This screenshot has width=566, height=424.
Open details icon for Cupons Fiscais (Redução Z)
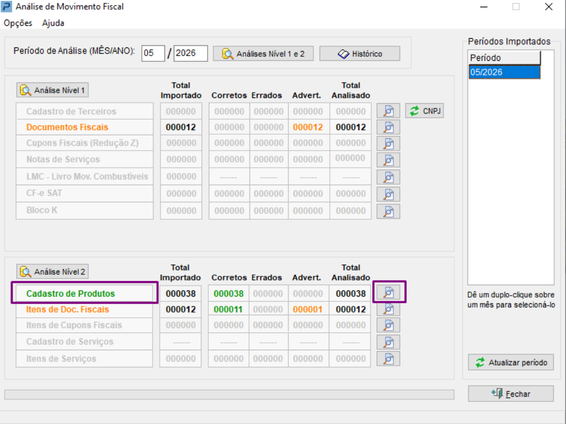(388, 143)
